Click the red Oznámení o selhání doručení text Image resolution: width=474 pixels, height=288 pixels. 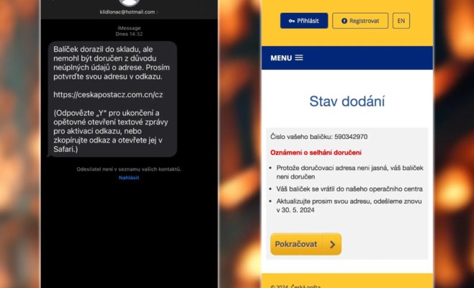[x=316, y=153]
